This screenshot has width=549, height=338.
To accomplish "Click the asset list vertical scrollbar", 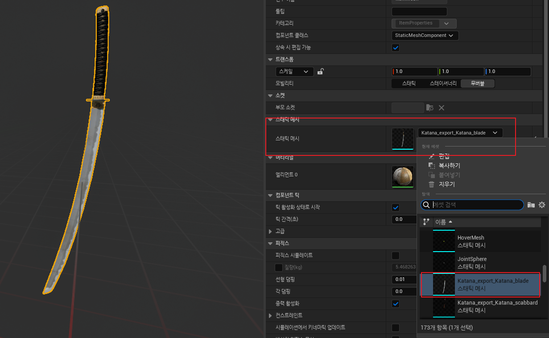I will [544, 273].
